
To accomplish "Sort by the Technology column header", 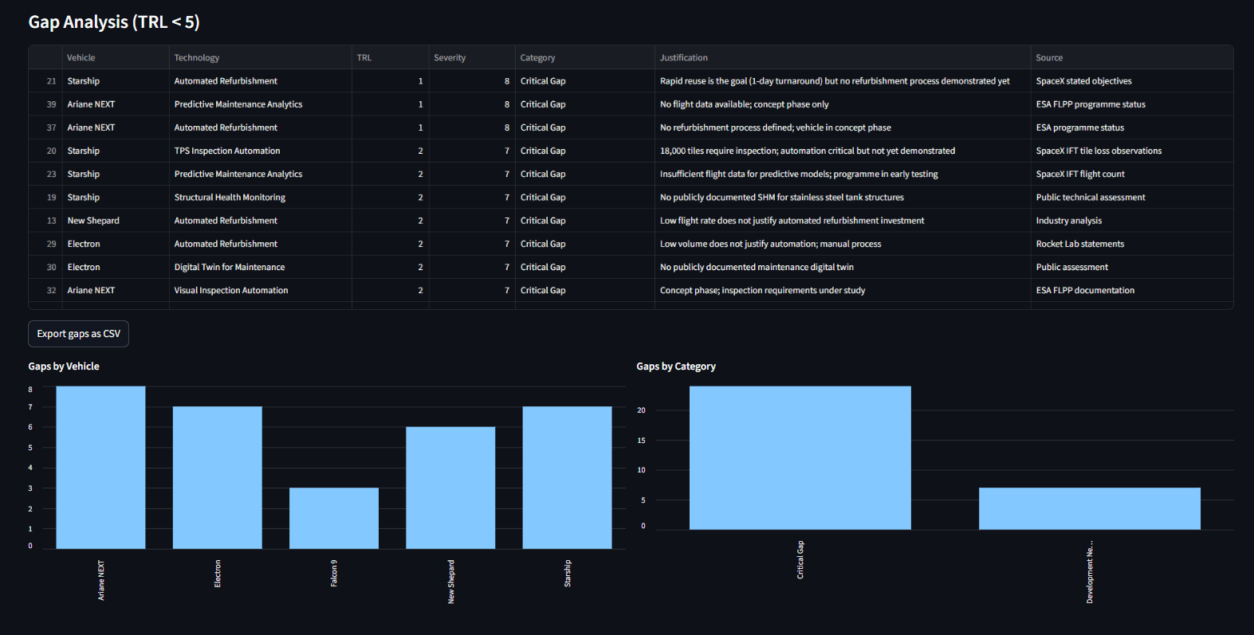I will [260, 57].
